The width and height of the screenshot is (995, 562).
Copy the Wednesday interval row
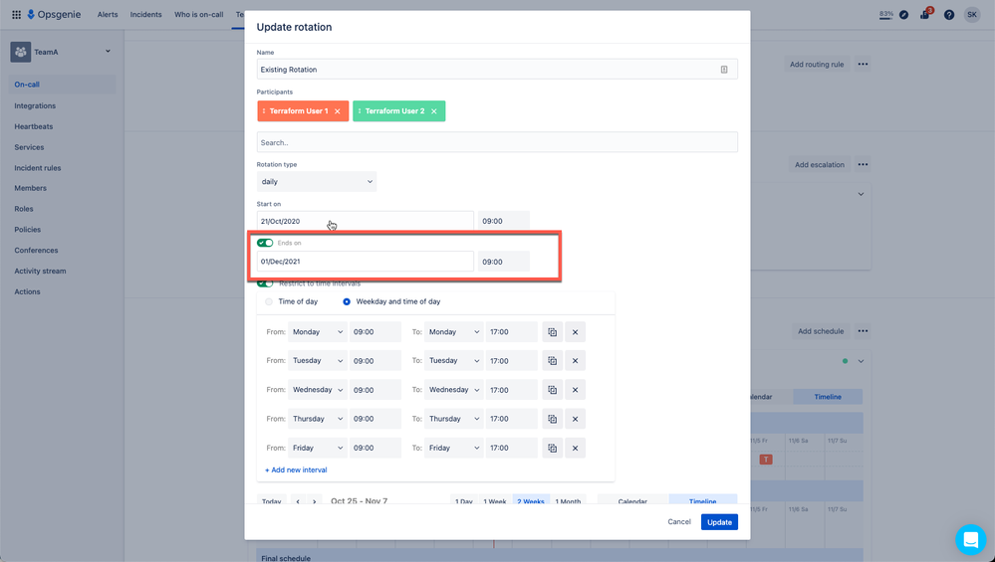click(x=552, y=390)
